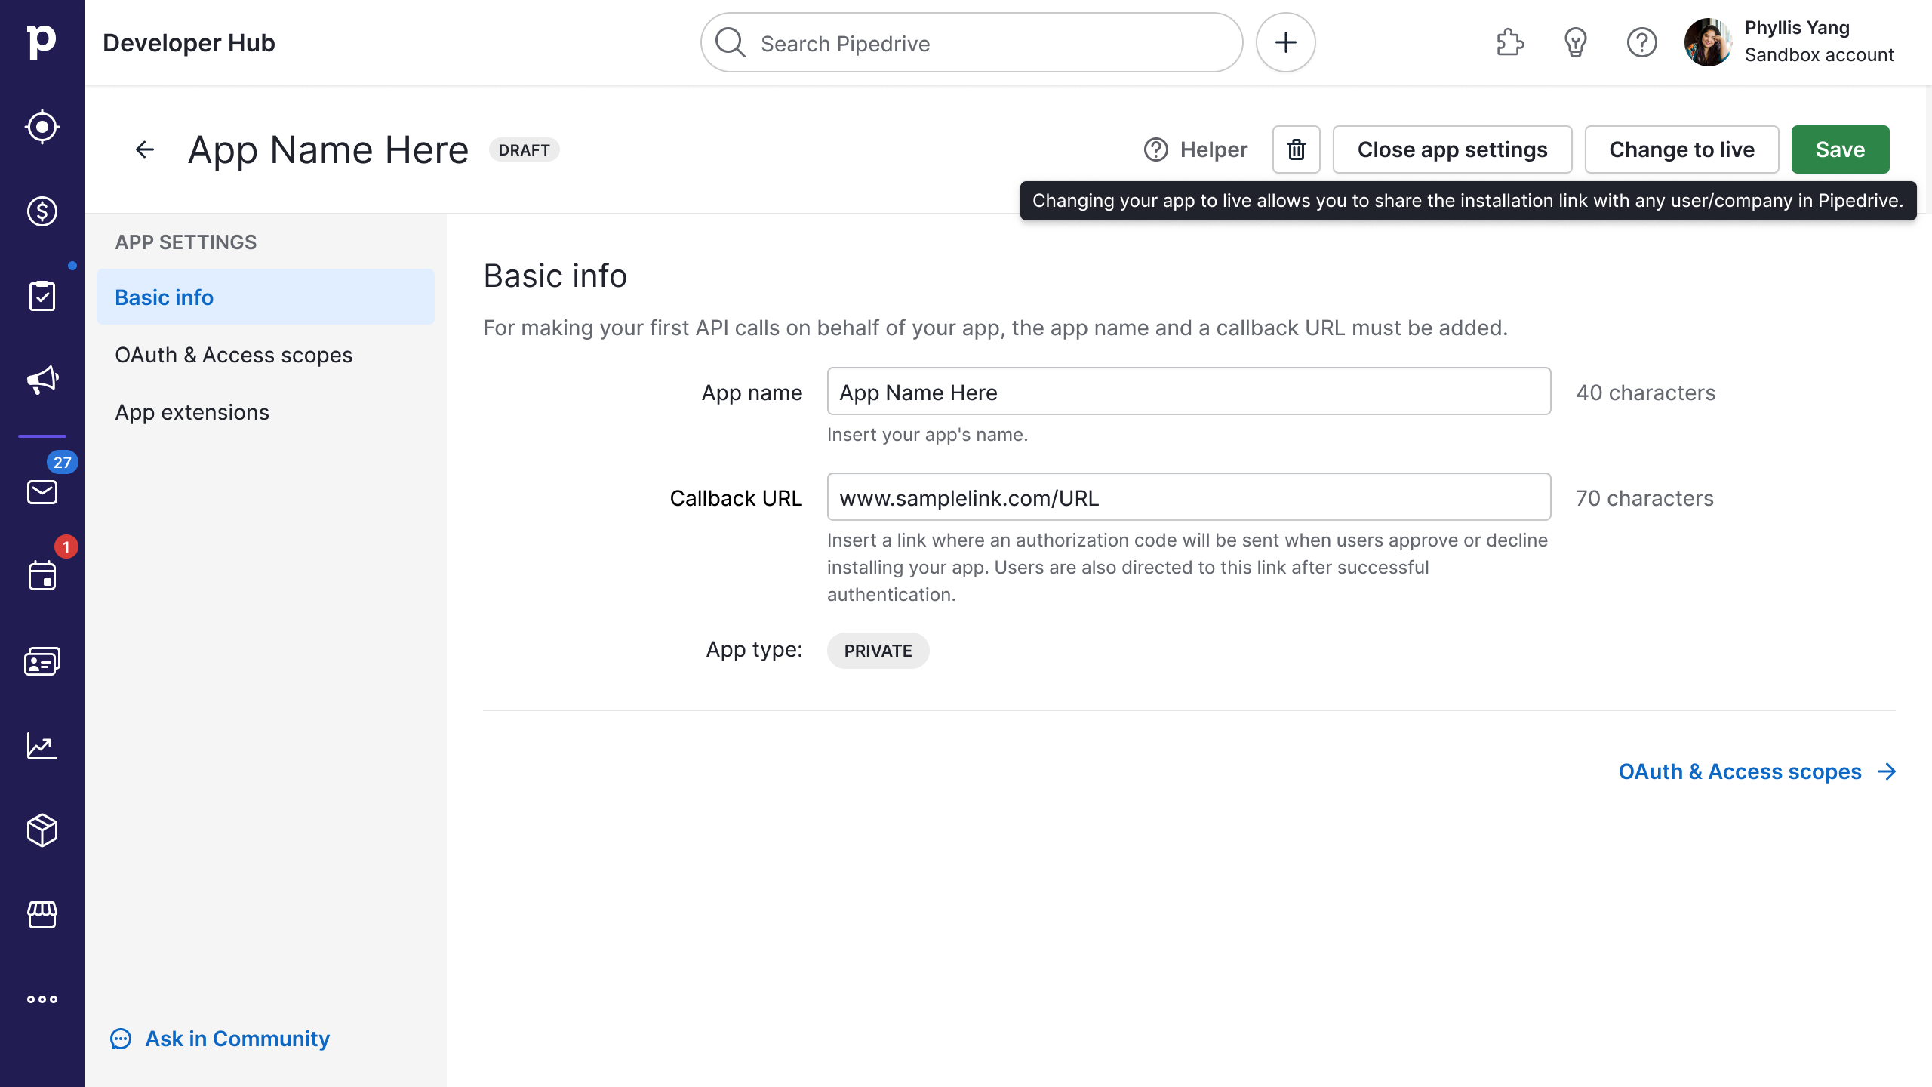Click the lightbulb tips icon
Image resolution: width=1932 pixels, height=1087 pixels.
1575,42
